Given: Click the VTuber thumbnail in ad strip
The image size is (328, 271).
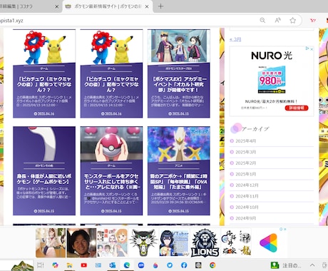Looking at the screenshot, I should pyautogui.click(x=174, y=242).
